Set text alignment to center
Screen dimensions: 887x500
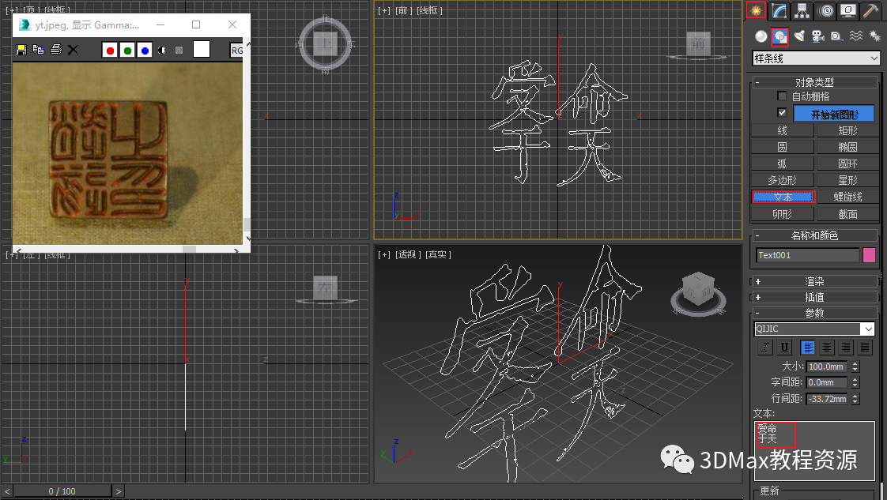[826, 348]
